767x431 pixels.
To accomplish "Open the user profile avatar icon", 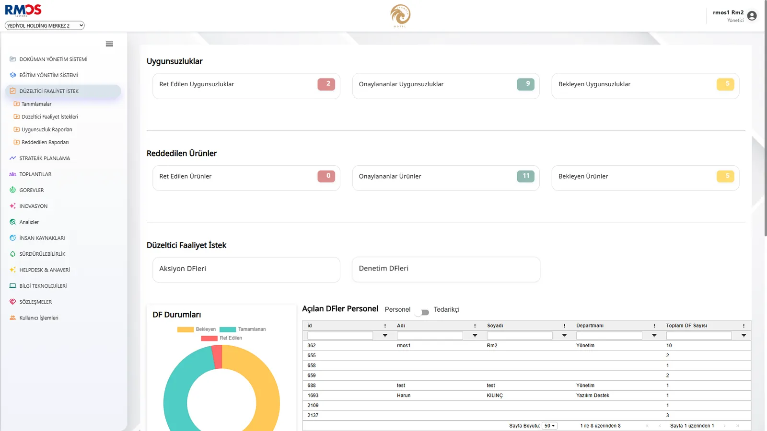I will [x=752, y=16].
